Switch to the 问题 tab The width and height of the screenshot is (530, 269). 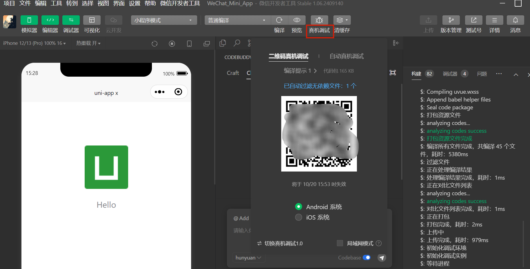pyautogui.click(x=482, y=74)
